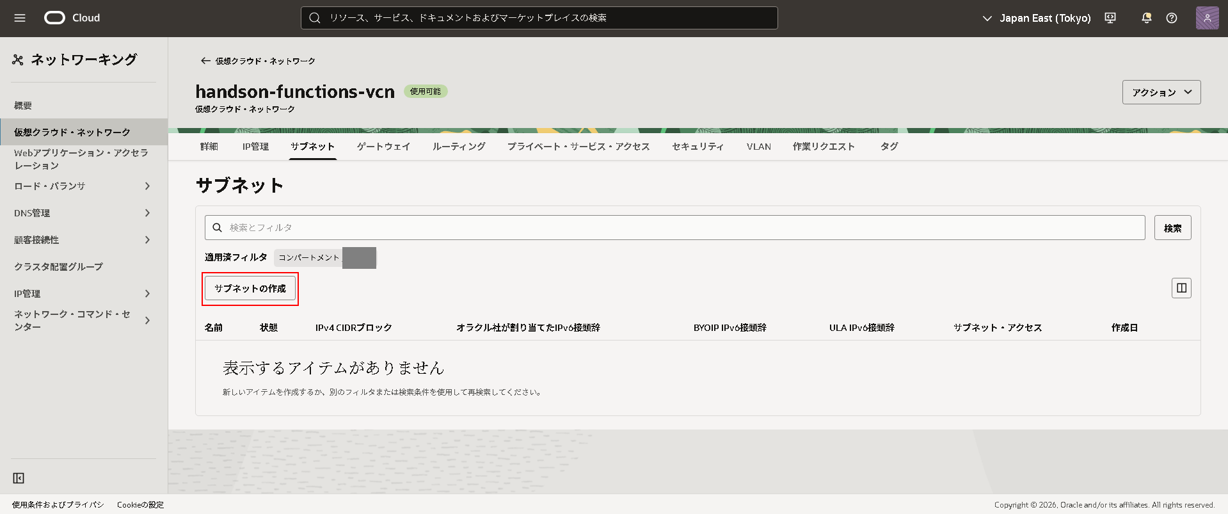The image size is (1228, 514).
Task: Open the hamburger navigation menu
Action: 20,18
